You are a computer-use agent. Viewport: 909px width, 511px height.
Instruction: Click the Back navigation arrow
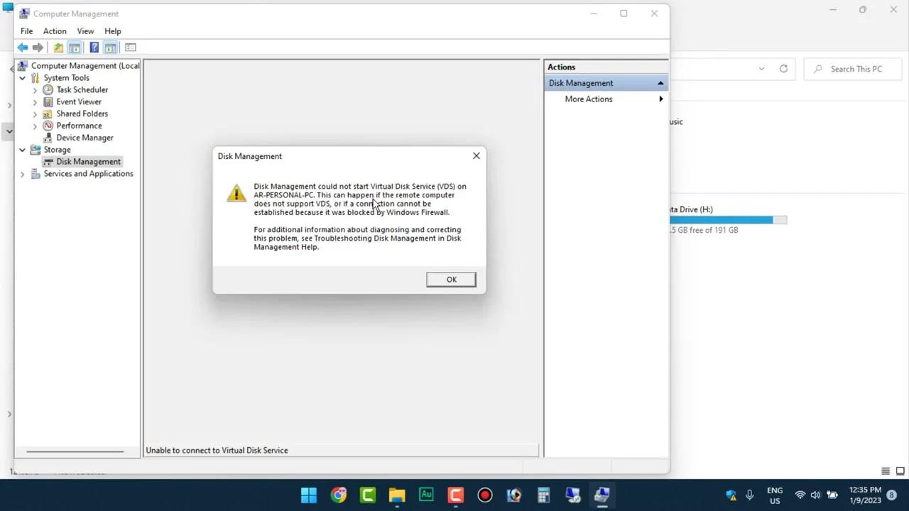coord(22,47)
